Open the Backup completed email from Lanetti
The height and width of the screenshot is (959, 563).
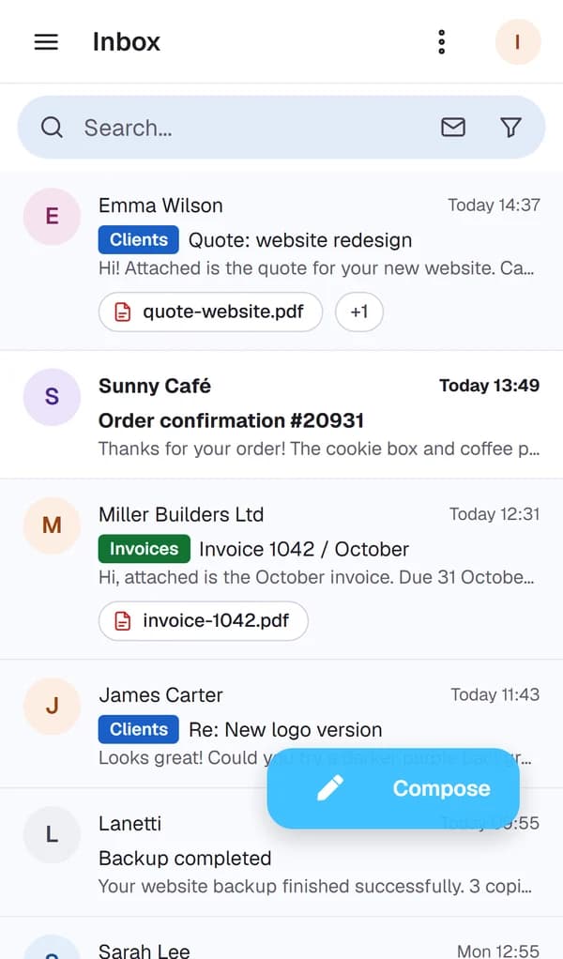click(281, 853)
